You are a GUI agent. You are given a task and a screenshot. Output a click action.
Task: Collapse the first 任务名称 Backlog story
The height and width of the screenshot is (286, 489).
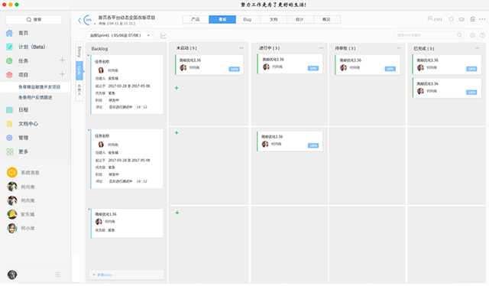89,56
